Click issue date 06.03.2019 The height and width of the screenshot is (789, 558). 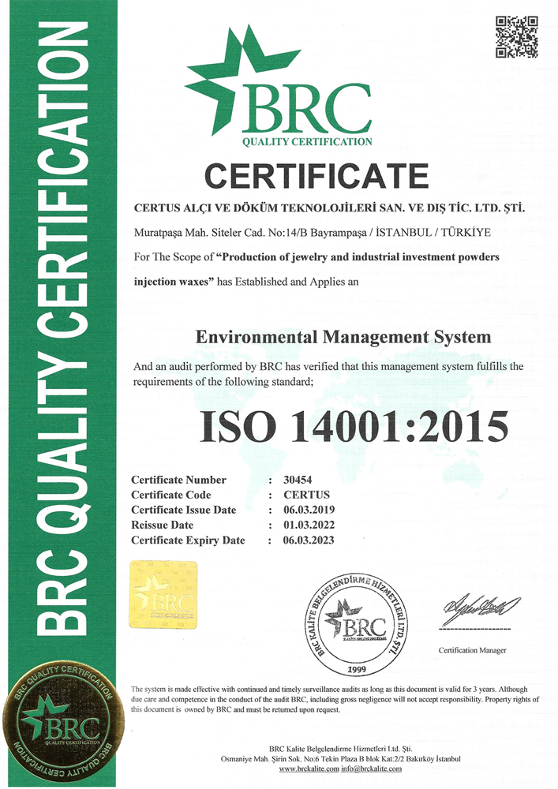(309, 510)
